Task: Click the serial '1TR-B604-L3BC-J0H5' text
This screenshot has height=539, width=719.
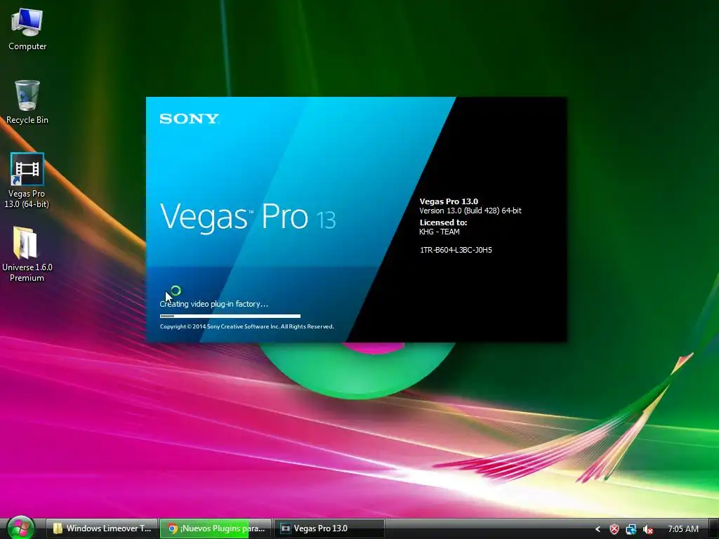Action: 456,250
